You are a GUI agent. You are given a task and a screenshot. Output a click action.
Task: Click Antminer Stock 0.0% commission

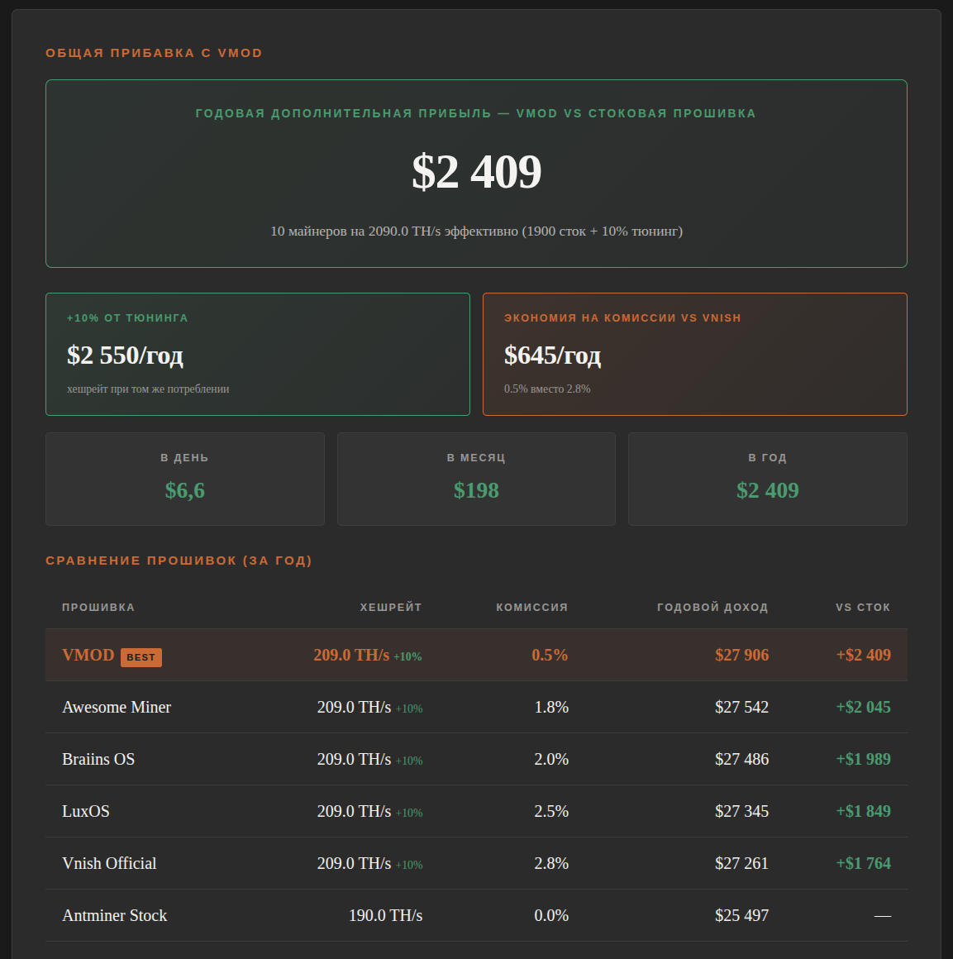551,915
